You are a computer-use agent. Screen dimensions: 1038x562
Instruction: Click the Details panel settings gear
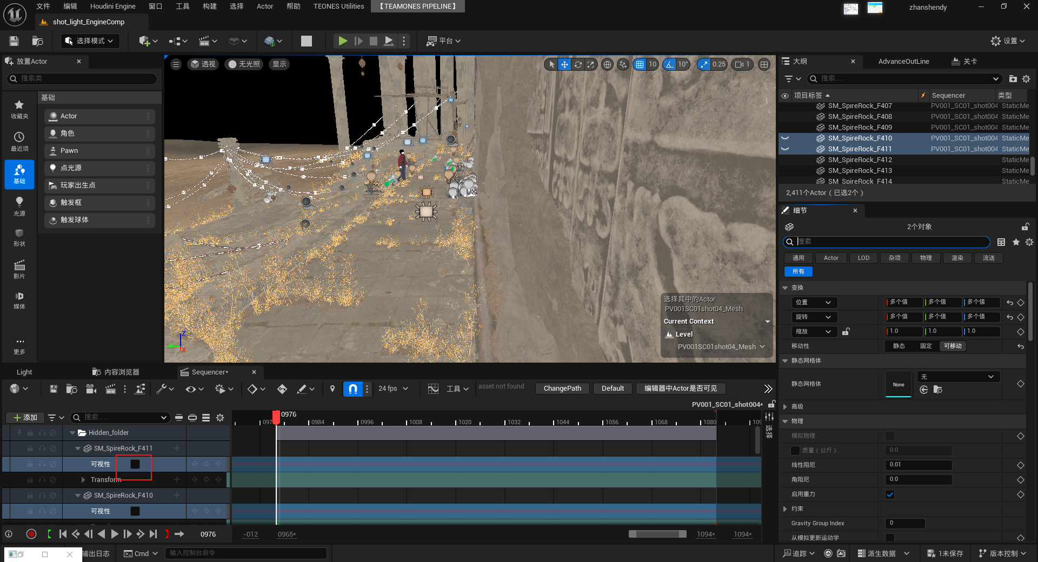point(1029,242)
